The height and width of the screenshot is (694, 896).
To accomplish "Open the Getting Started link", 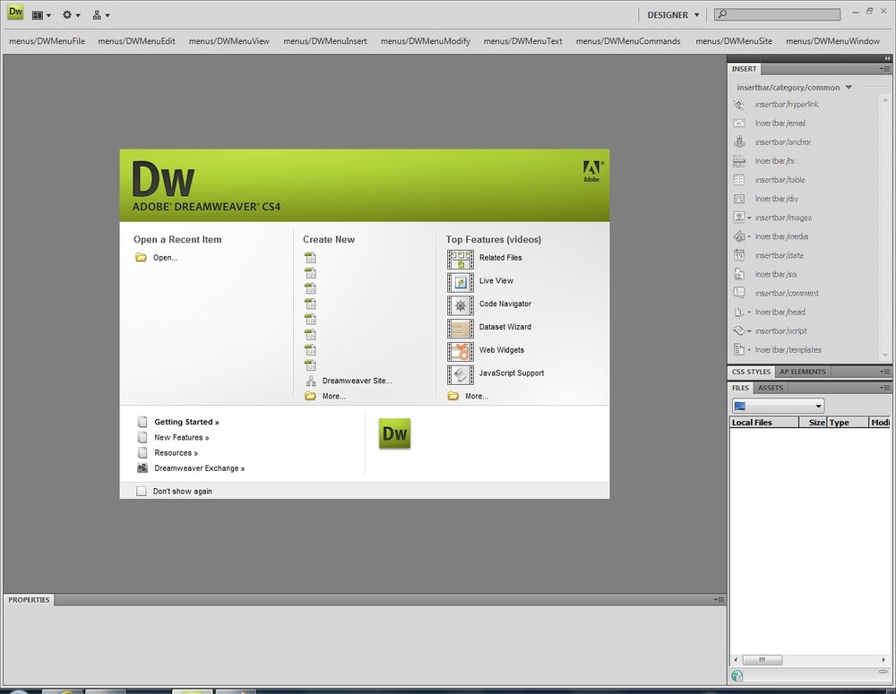I will click(x=186, y=422).
